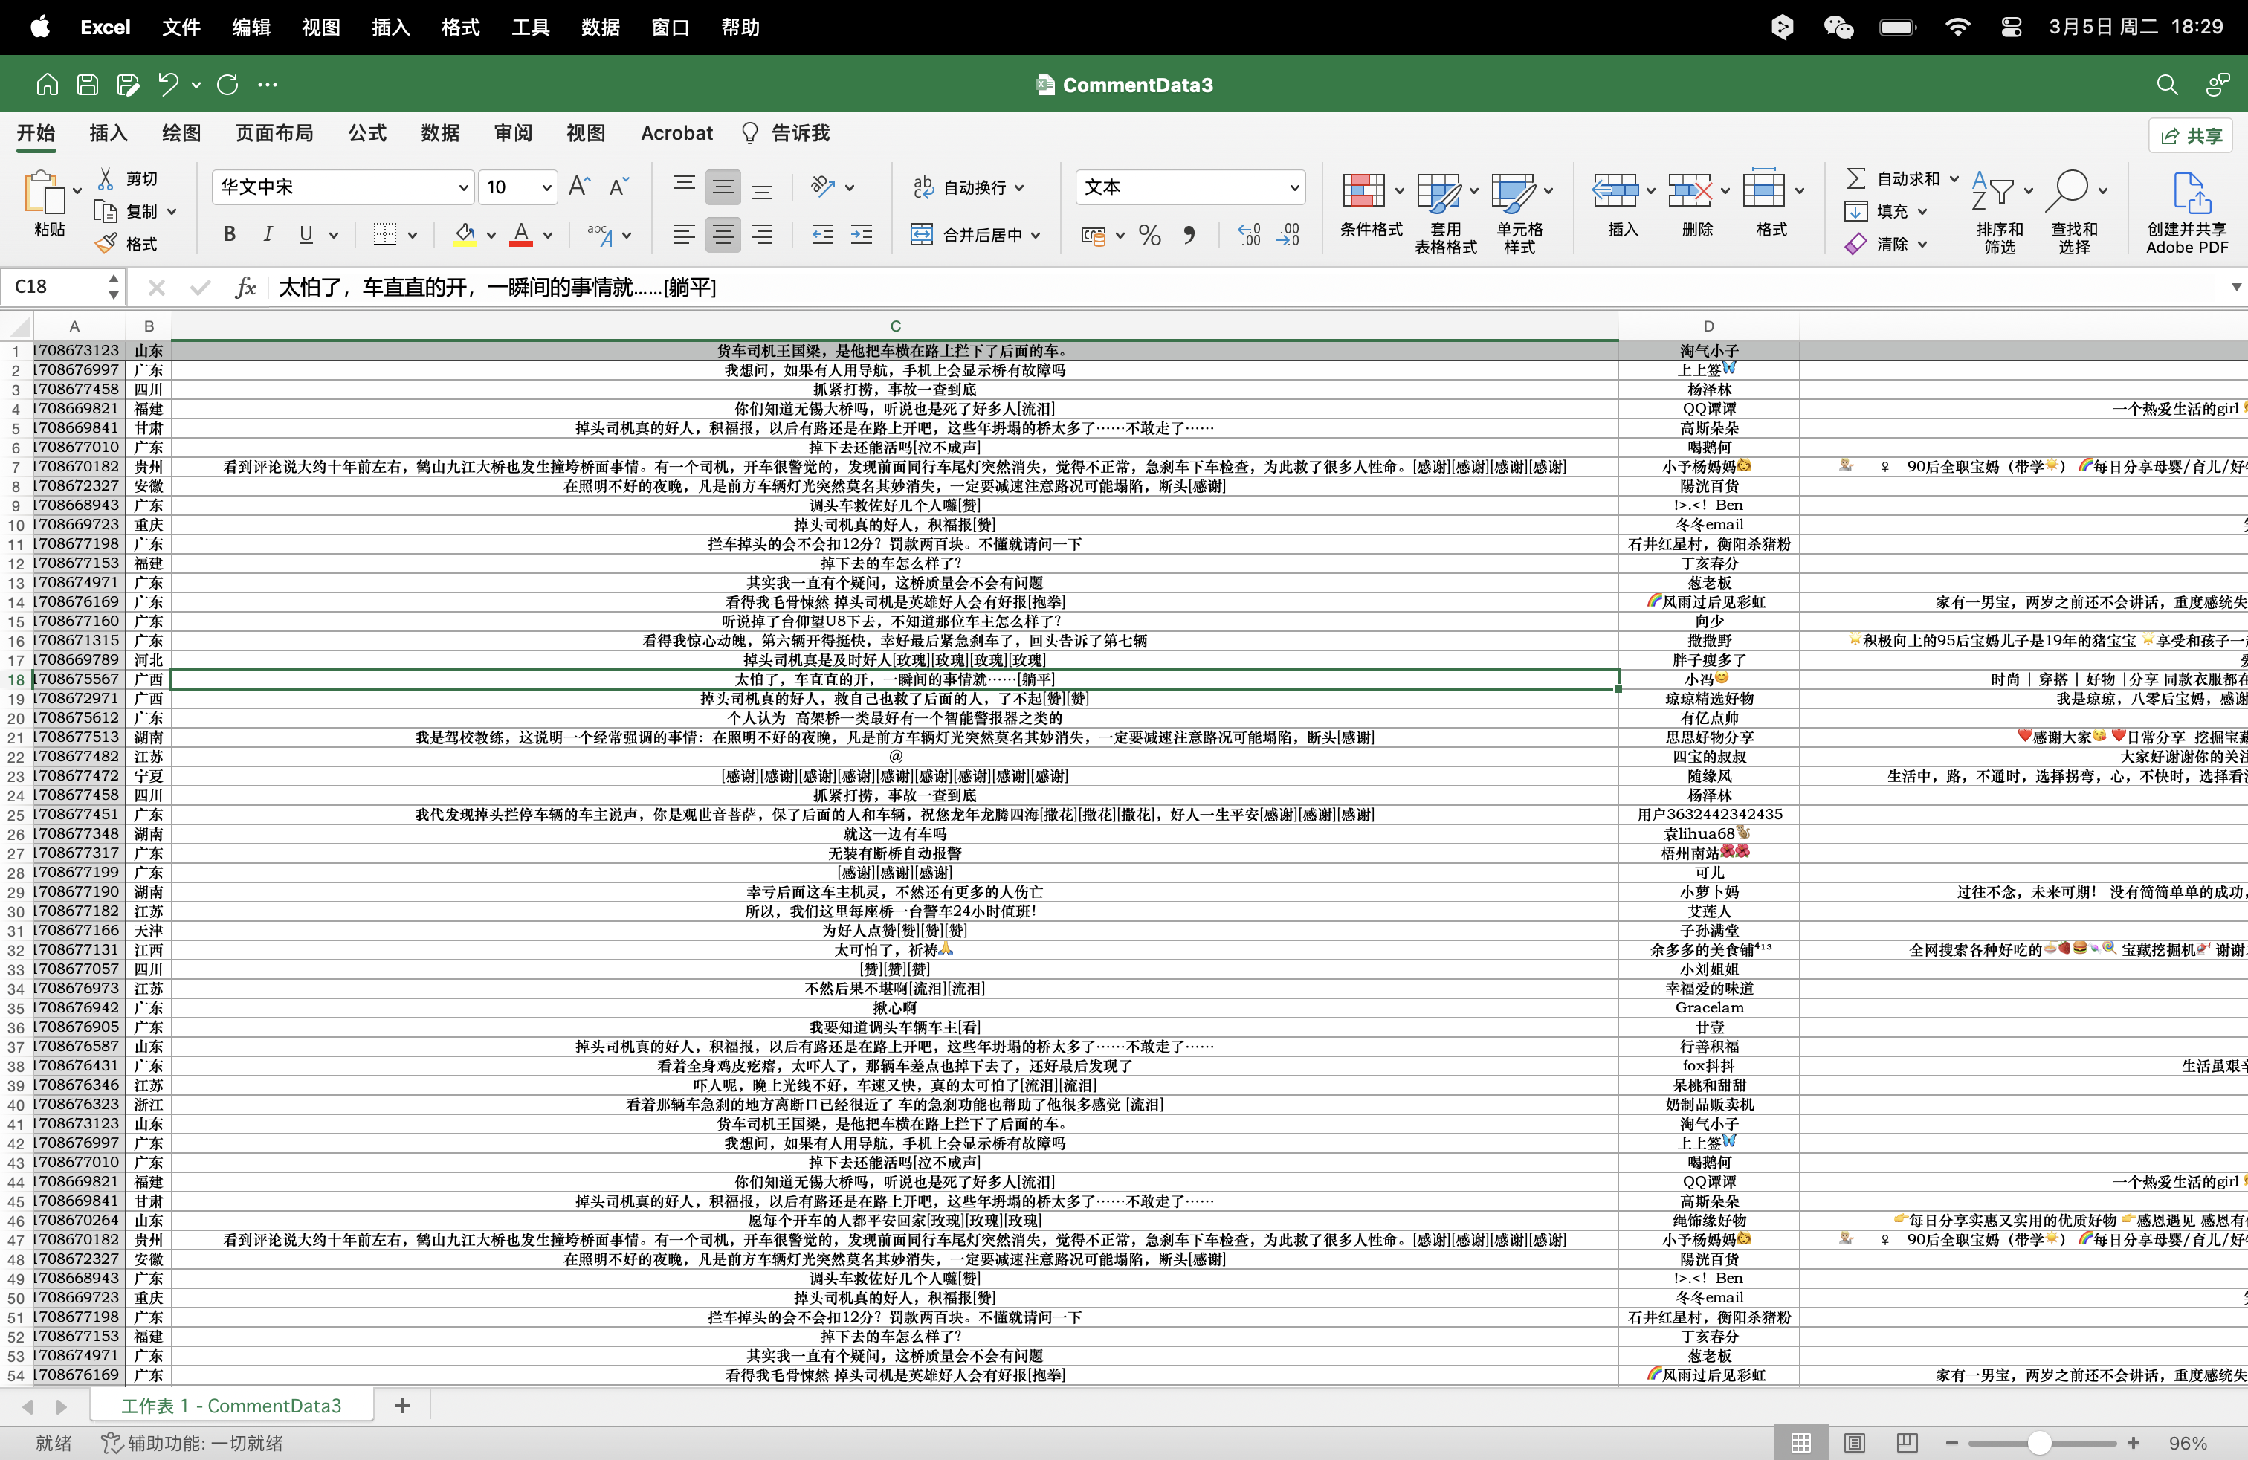Toggle Bold formatting

(x=230, y=234)
